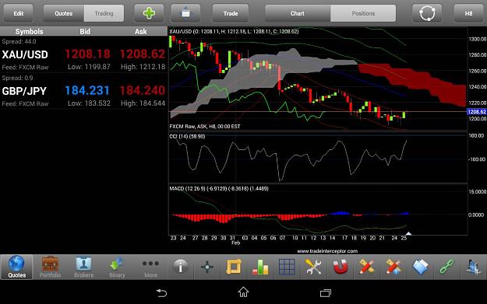Open pencil and ruler tool with info badge

[393, 267]
